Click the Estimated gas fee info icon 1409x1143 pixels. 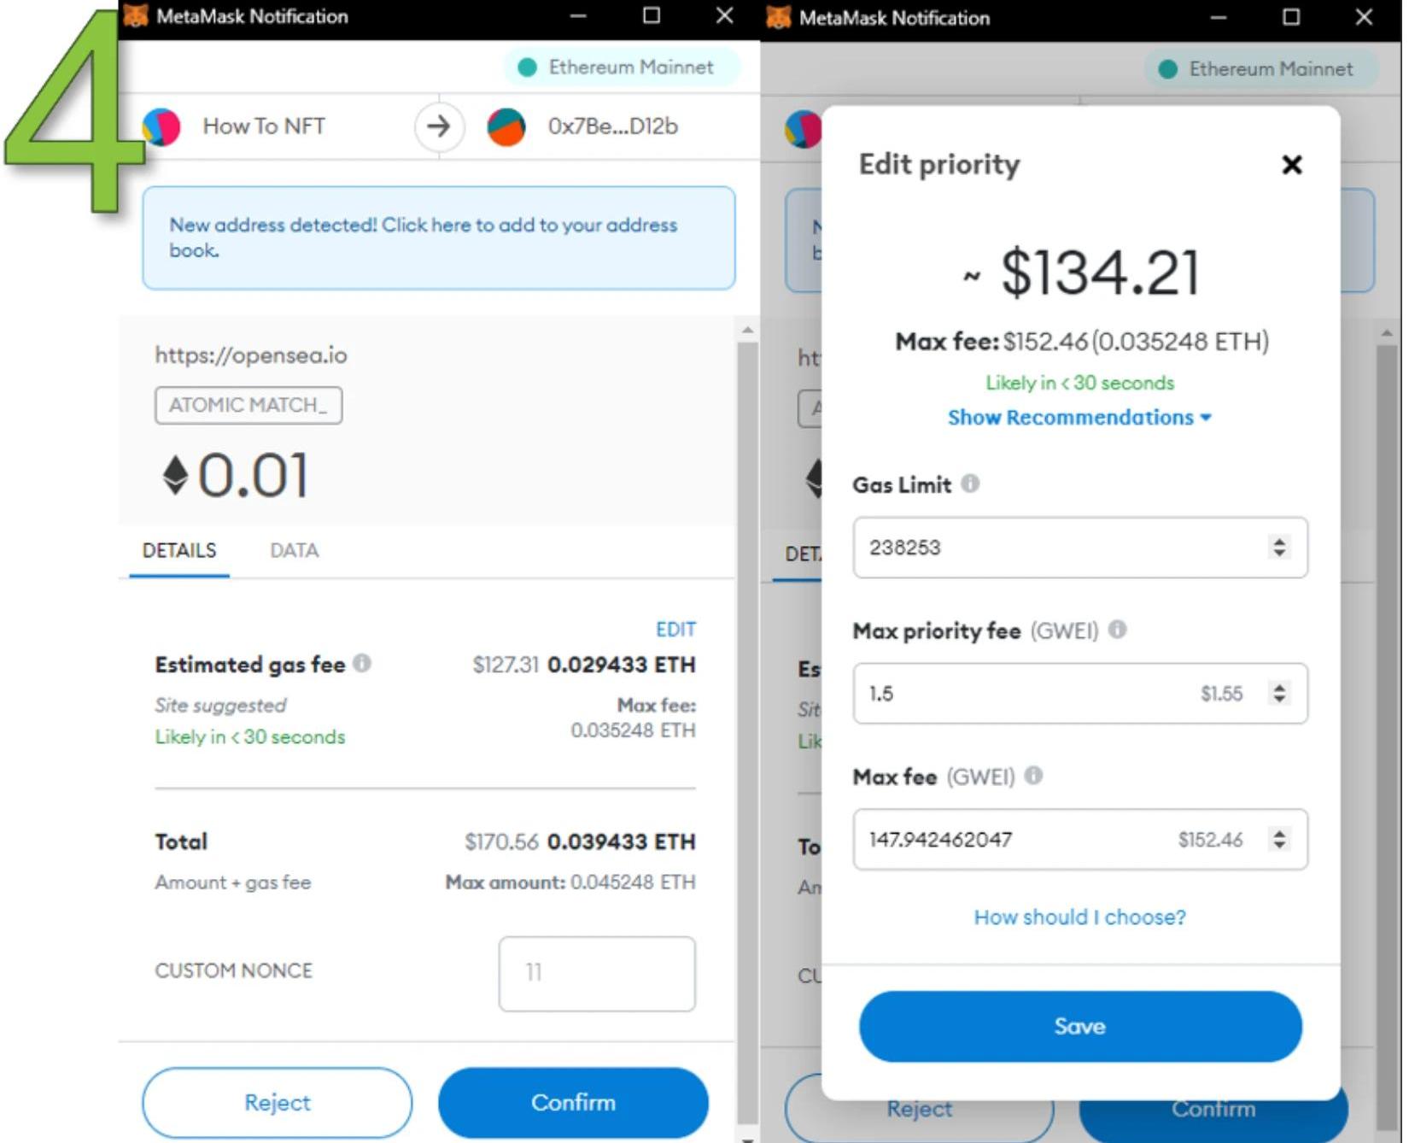pyautogui.click(x=362, y=663)
